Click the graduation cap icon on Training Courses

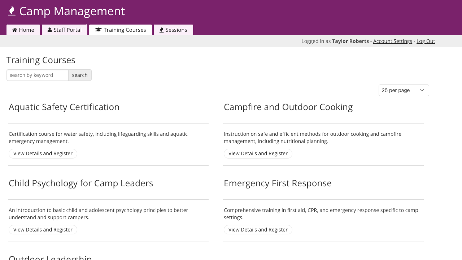pyautogui.click(x=98, y=30)
